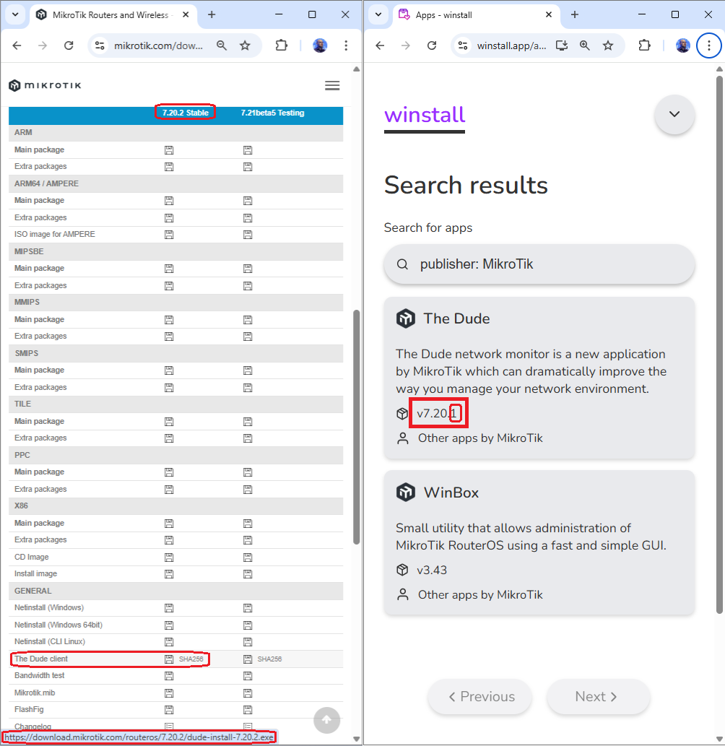The height and width of the screenshot is (746, 725).
Task: Download Netinstall (Windows) stable floppy icon
Action: click(x=169, y=608)
